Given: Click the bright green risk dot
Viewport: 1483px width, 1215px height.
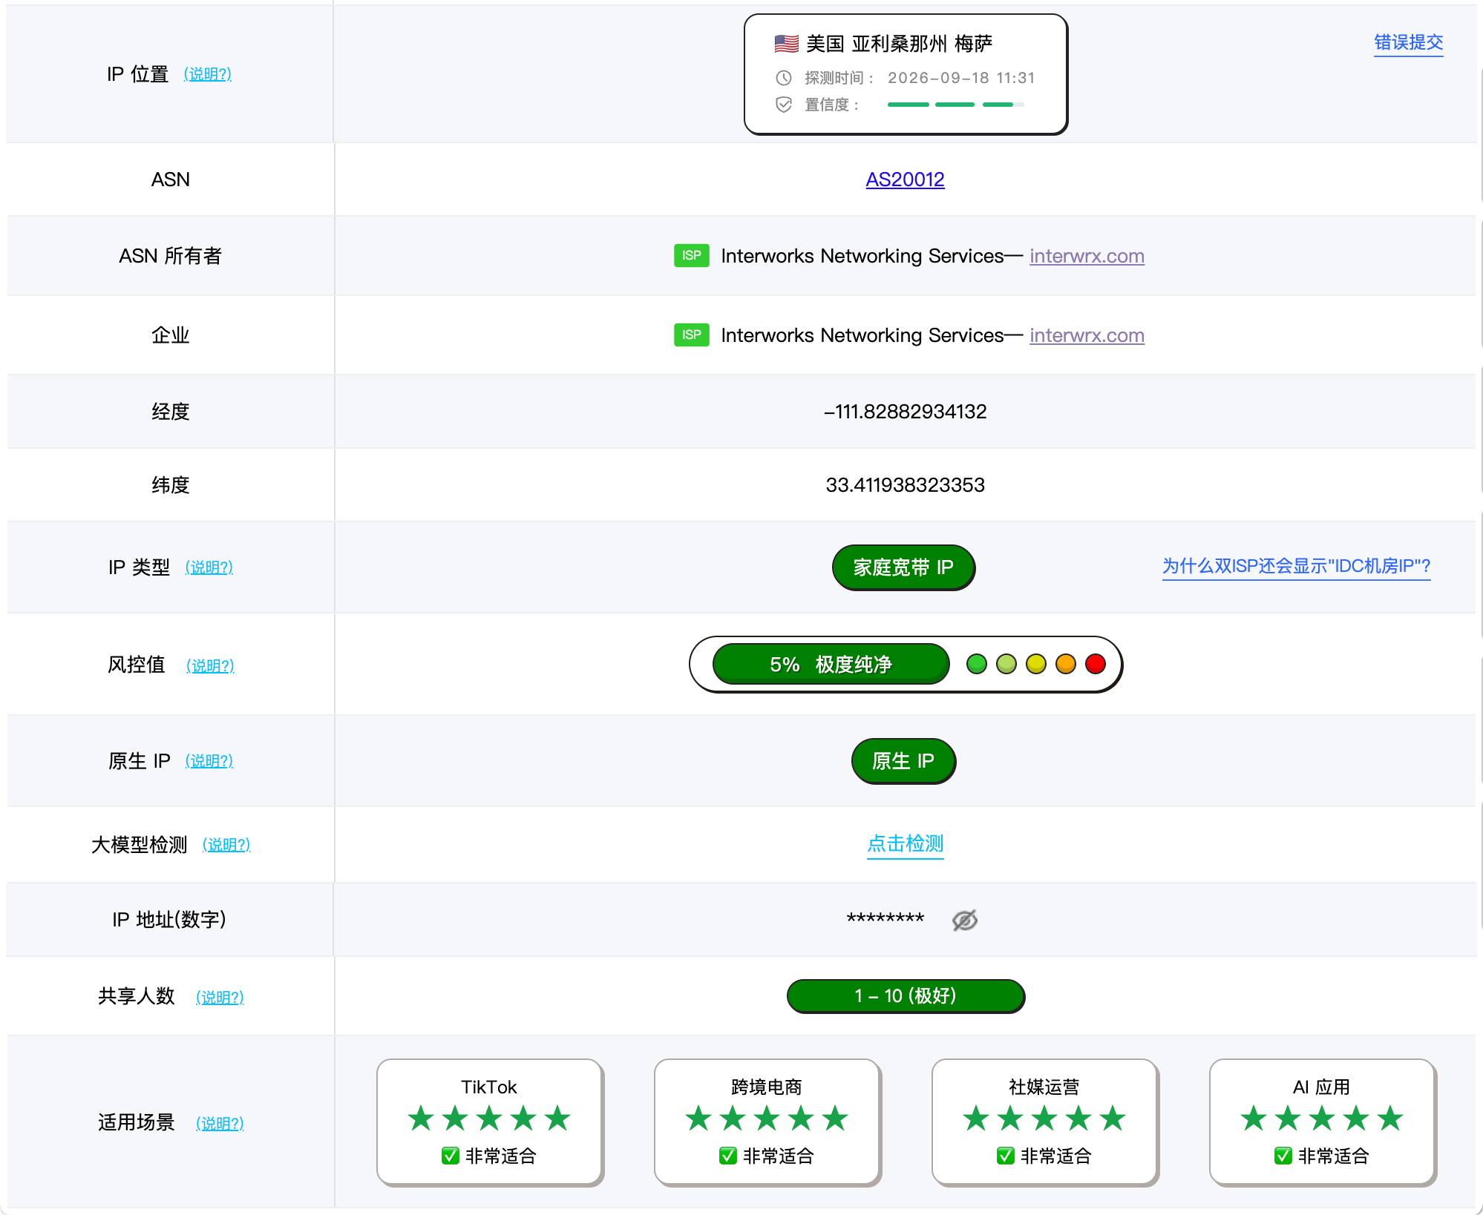Looking at the screenshot, I should pyautogui.click(x=976, y=664).
